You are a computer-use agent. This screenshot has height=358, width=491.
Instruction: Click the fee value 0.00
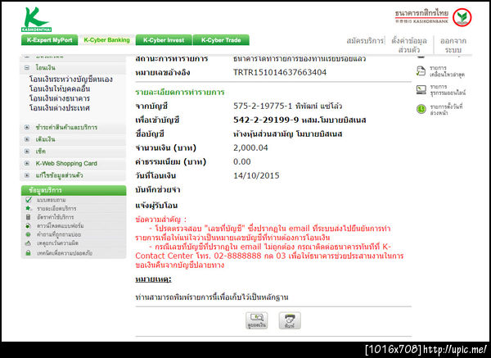point(242,161)
